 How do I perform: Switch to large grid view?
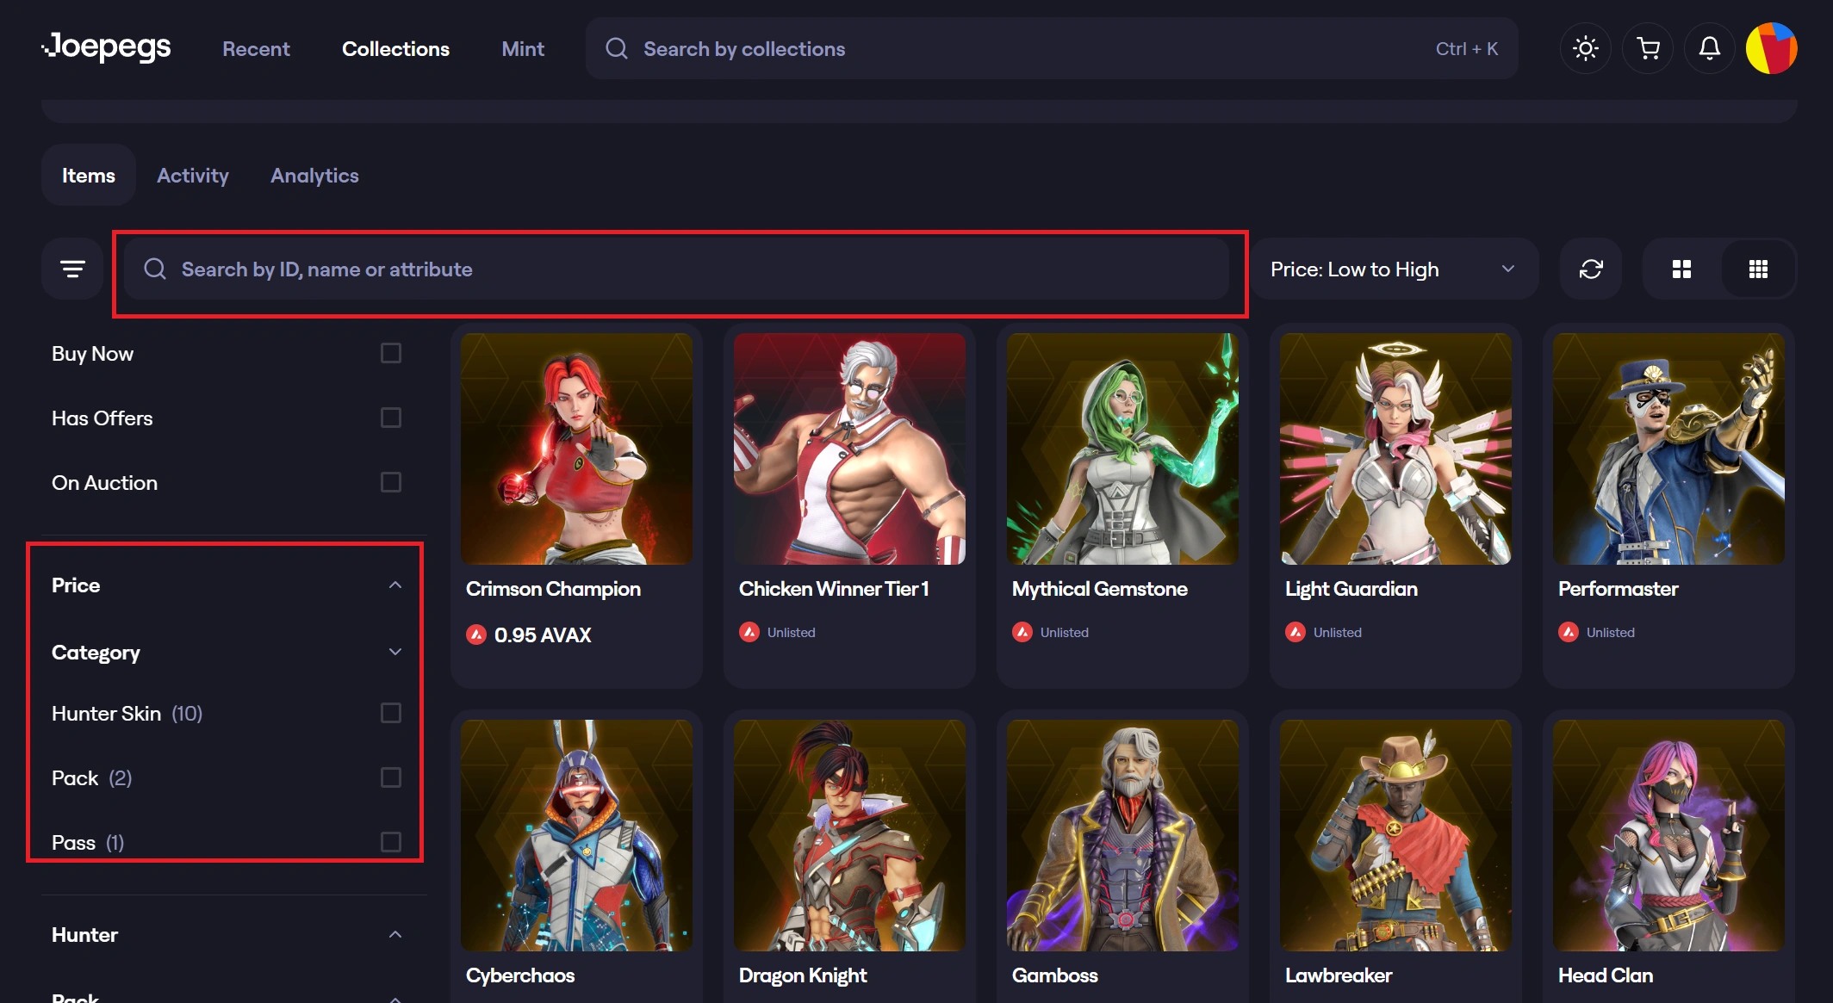tap(1681, 269)
